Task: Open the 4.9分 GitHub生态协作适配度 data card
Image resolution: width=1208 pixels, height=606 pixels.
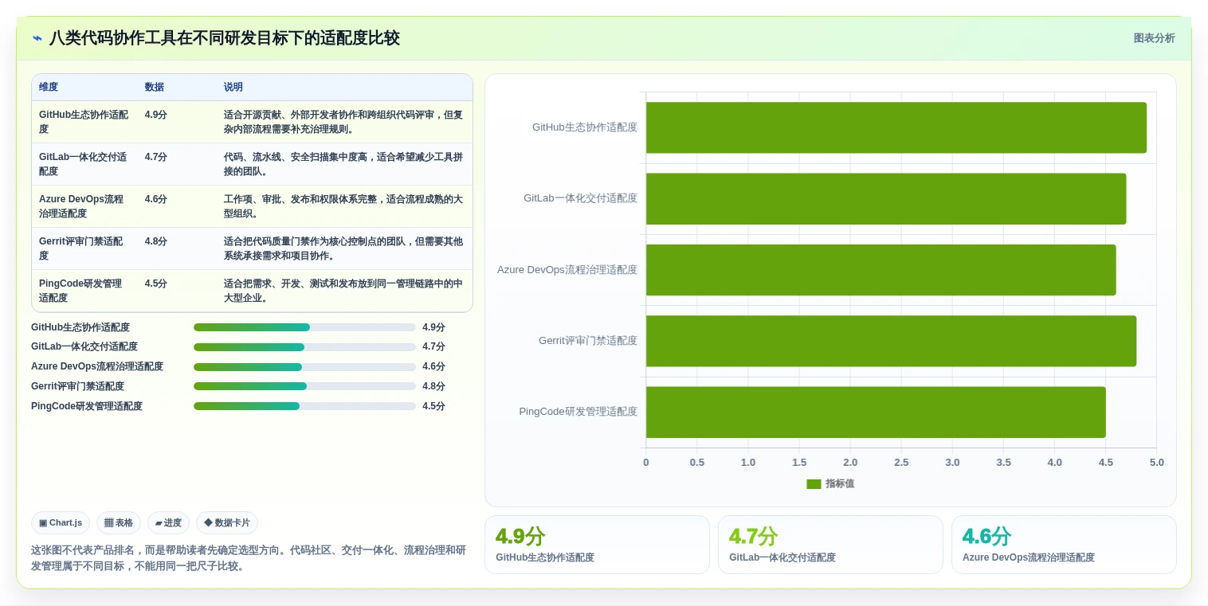Action: pyautogui.click(x=597, y=545)
